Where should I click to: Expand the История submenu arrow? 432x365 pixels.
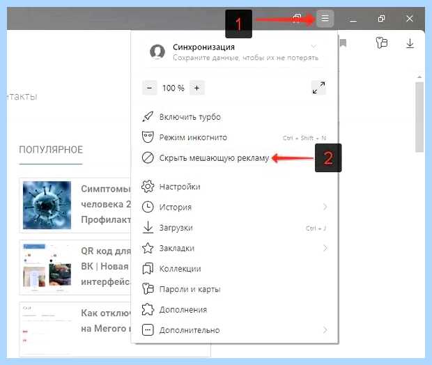point(325,207)
